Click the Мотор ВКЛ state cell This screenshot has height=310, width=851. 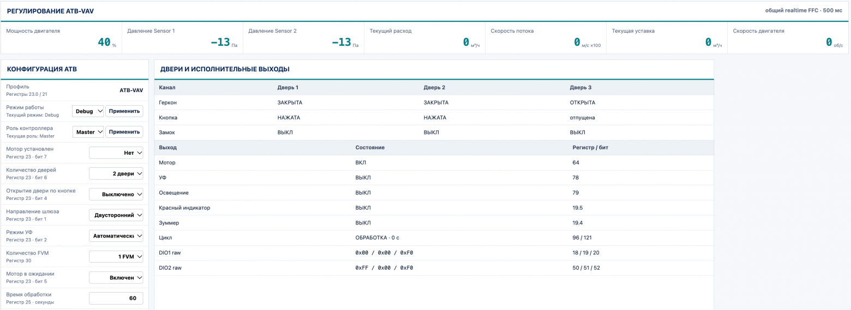pos(362,162)
